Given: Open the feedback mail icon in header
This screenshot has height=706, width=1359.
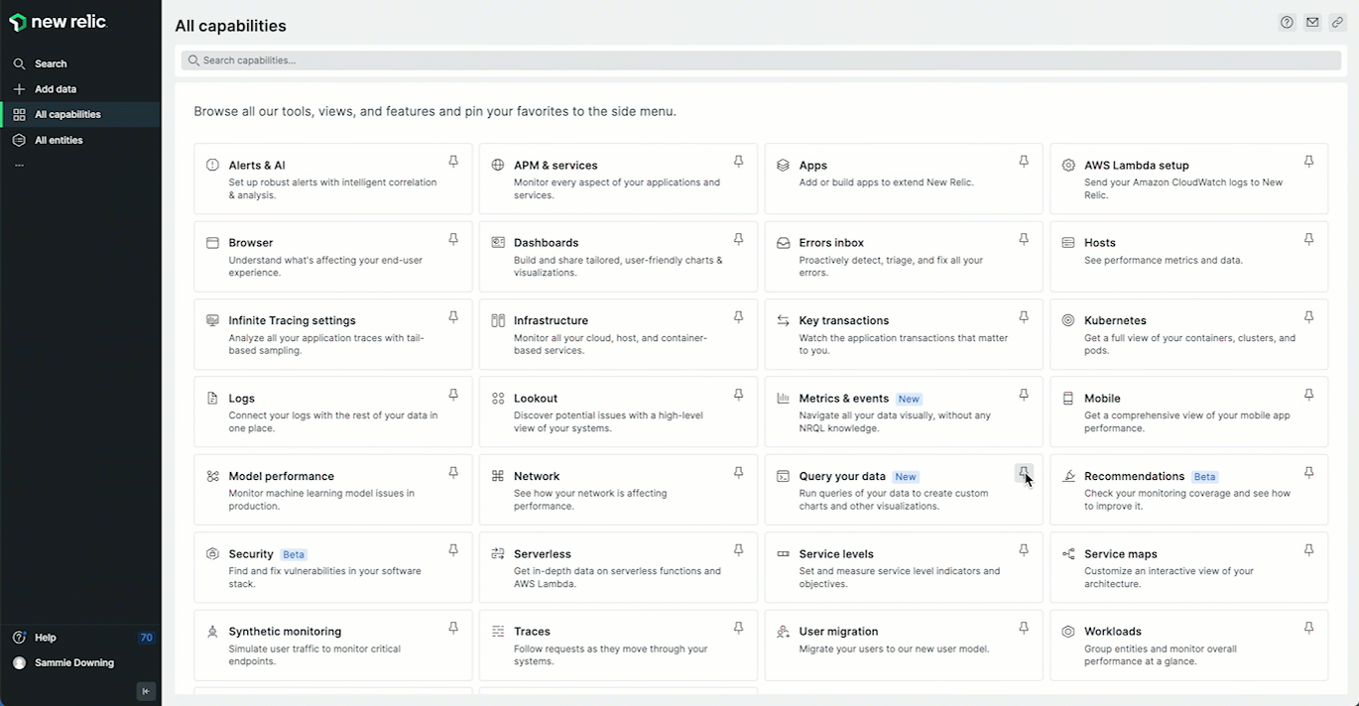Looking at the screenshot, I should (x=1312, y=23).
